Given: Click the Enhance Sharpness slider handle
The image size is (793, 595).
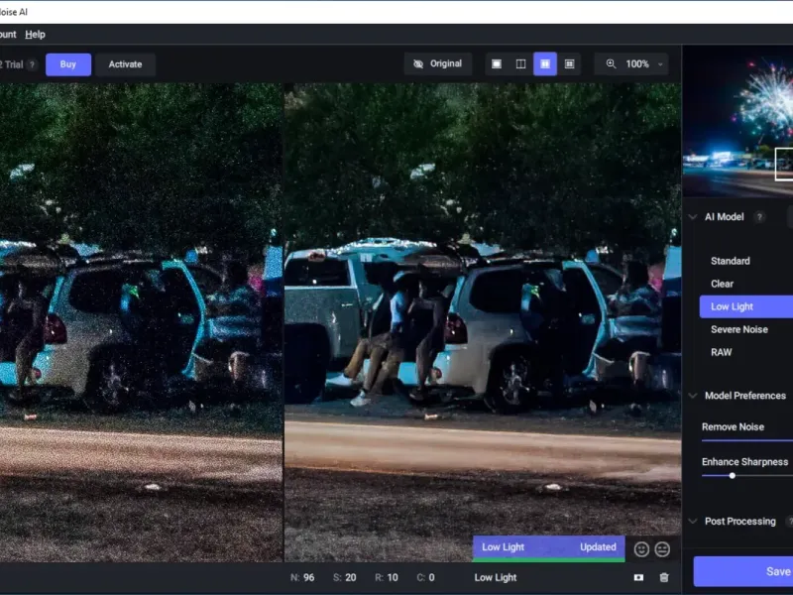Looking at the screenshot, I should [732, 476].
